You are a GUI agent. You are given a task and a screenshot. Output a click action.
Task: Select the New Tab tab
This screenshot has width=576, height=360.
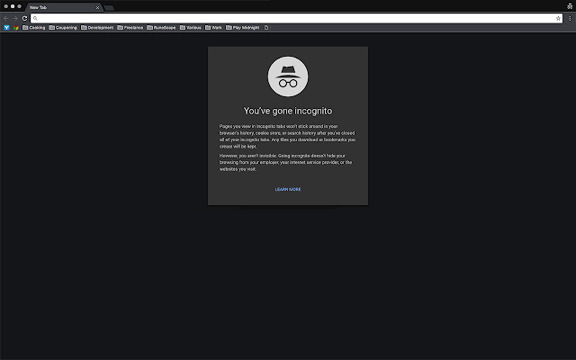coord(62,7)
